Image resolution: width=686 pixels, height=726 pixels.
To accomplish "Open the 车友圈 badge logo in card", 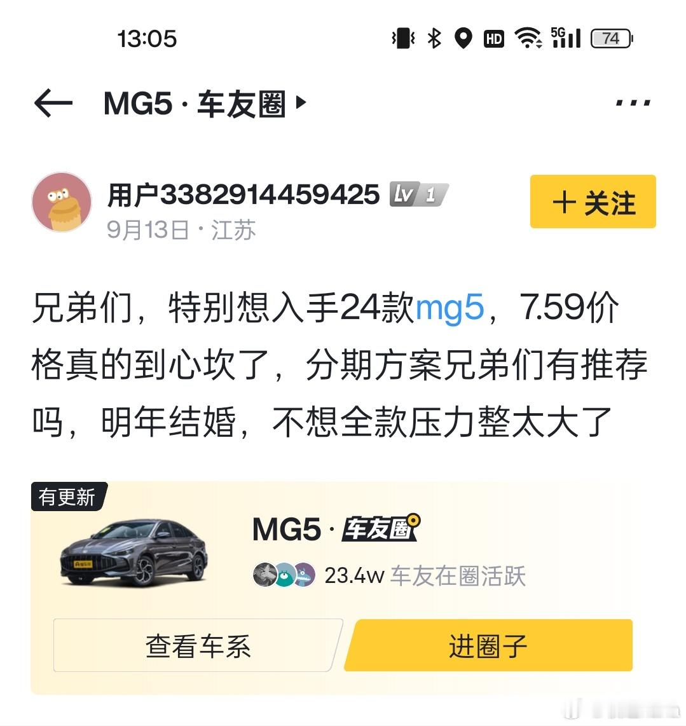I will (x=381, y=528).
